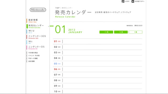Click その他の商品 sidebar link
This screenshot has width=168, height=94.
pyautogui.click(x=33, y=53)
